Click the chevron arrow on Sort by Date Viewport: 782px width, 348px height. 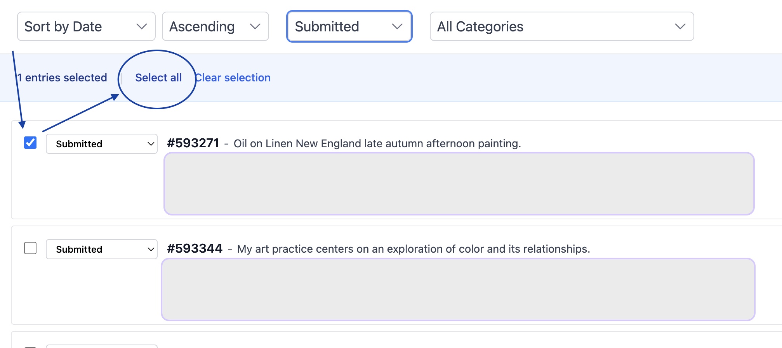(142, 26)
